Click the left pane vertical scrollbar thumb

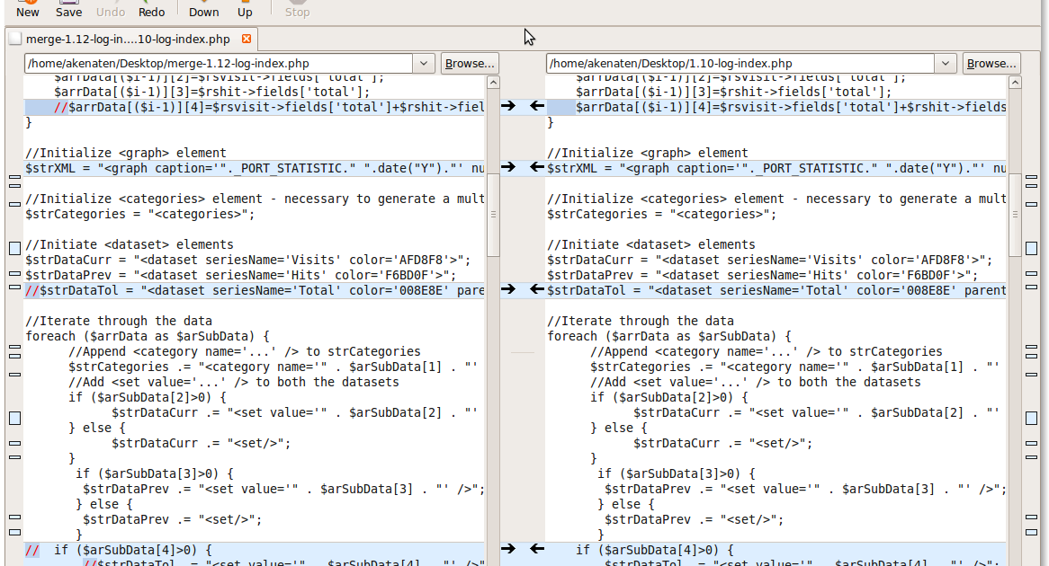click(493, 215)
